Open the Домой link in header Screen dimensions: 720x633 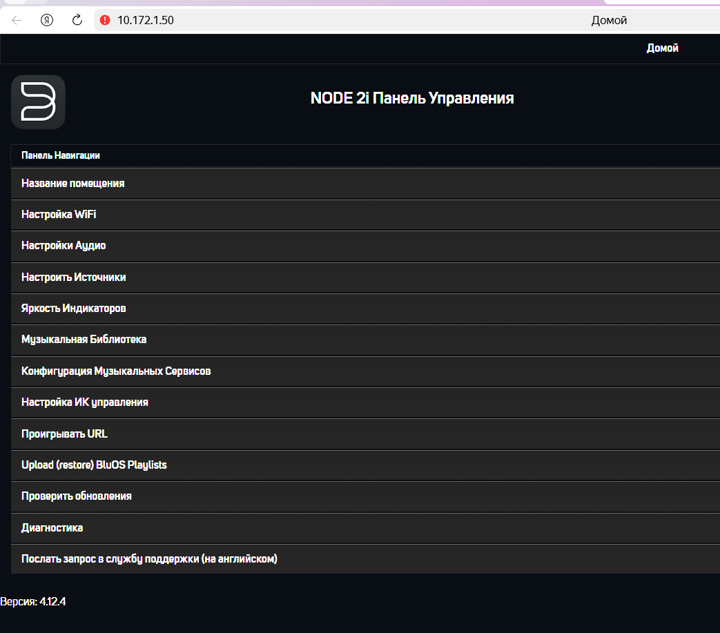pos(662,48)
